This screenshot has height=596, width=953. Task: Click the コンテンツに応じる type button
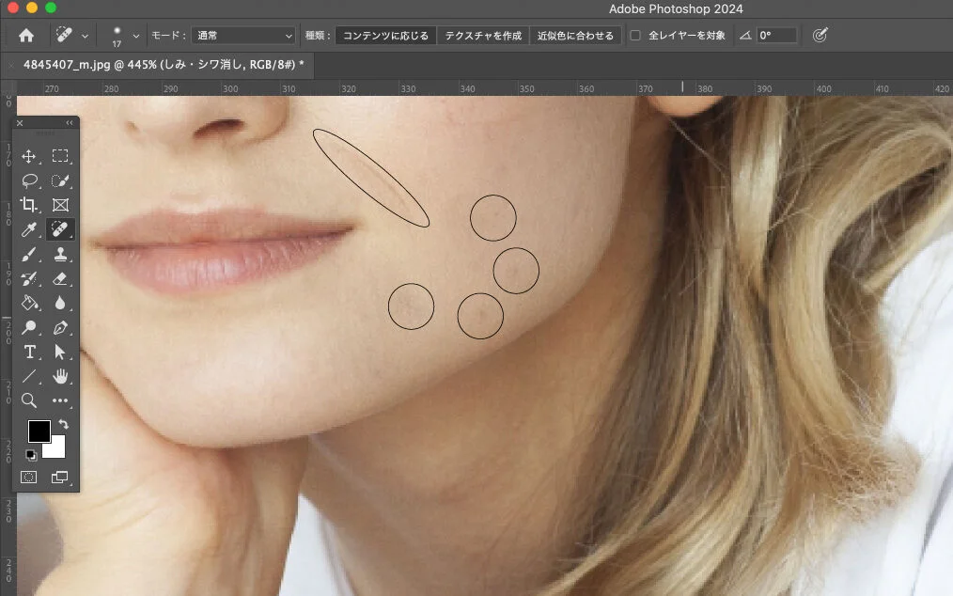click(x=385, y=36)
